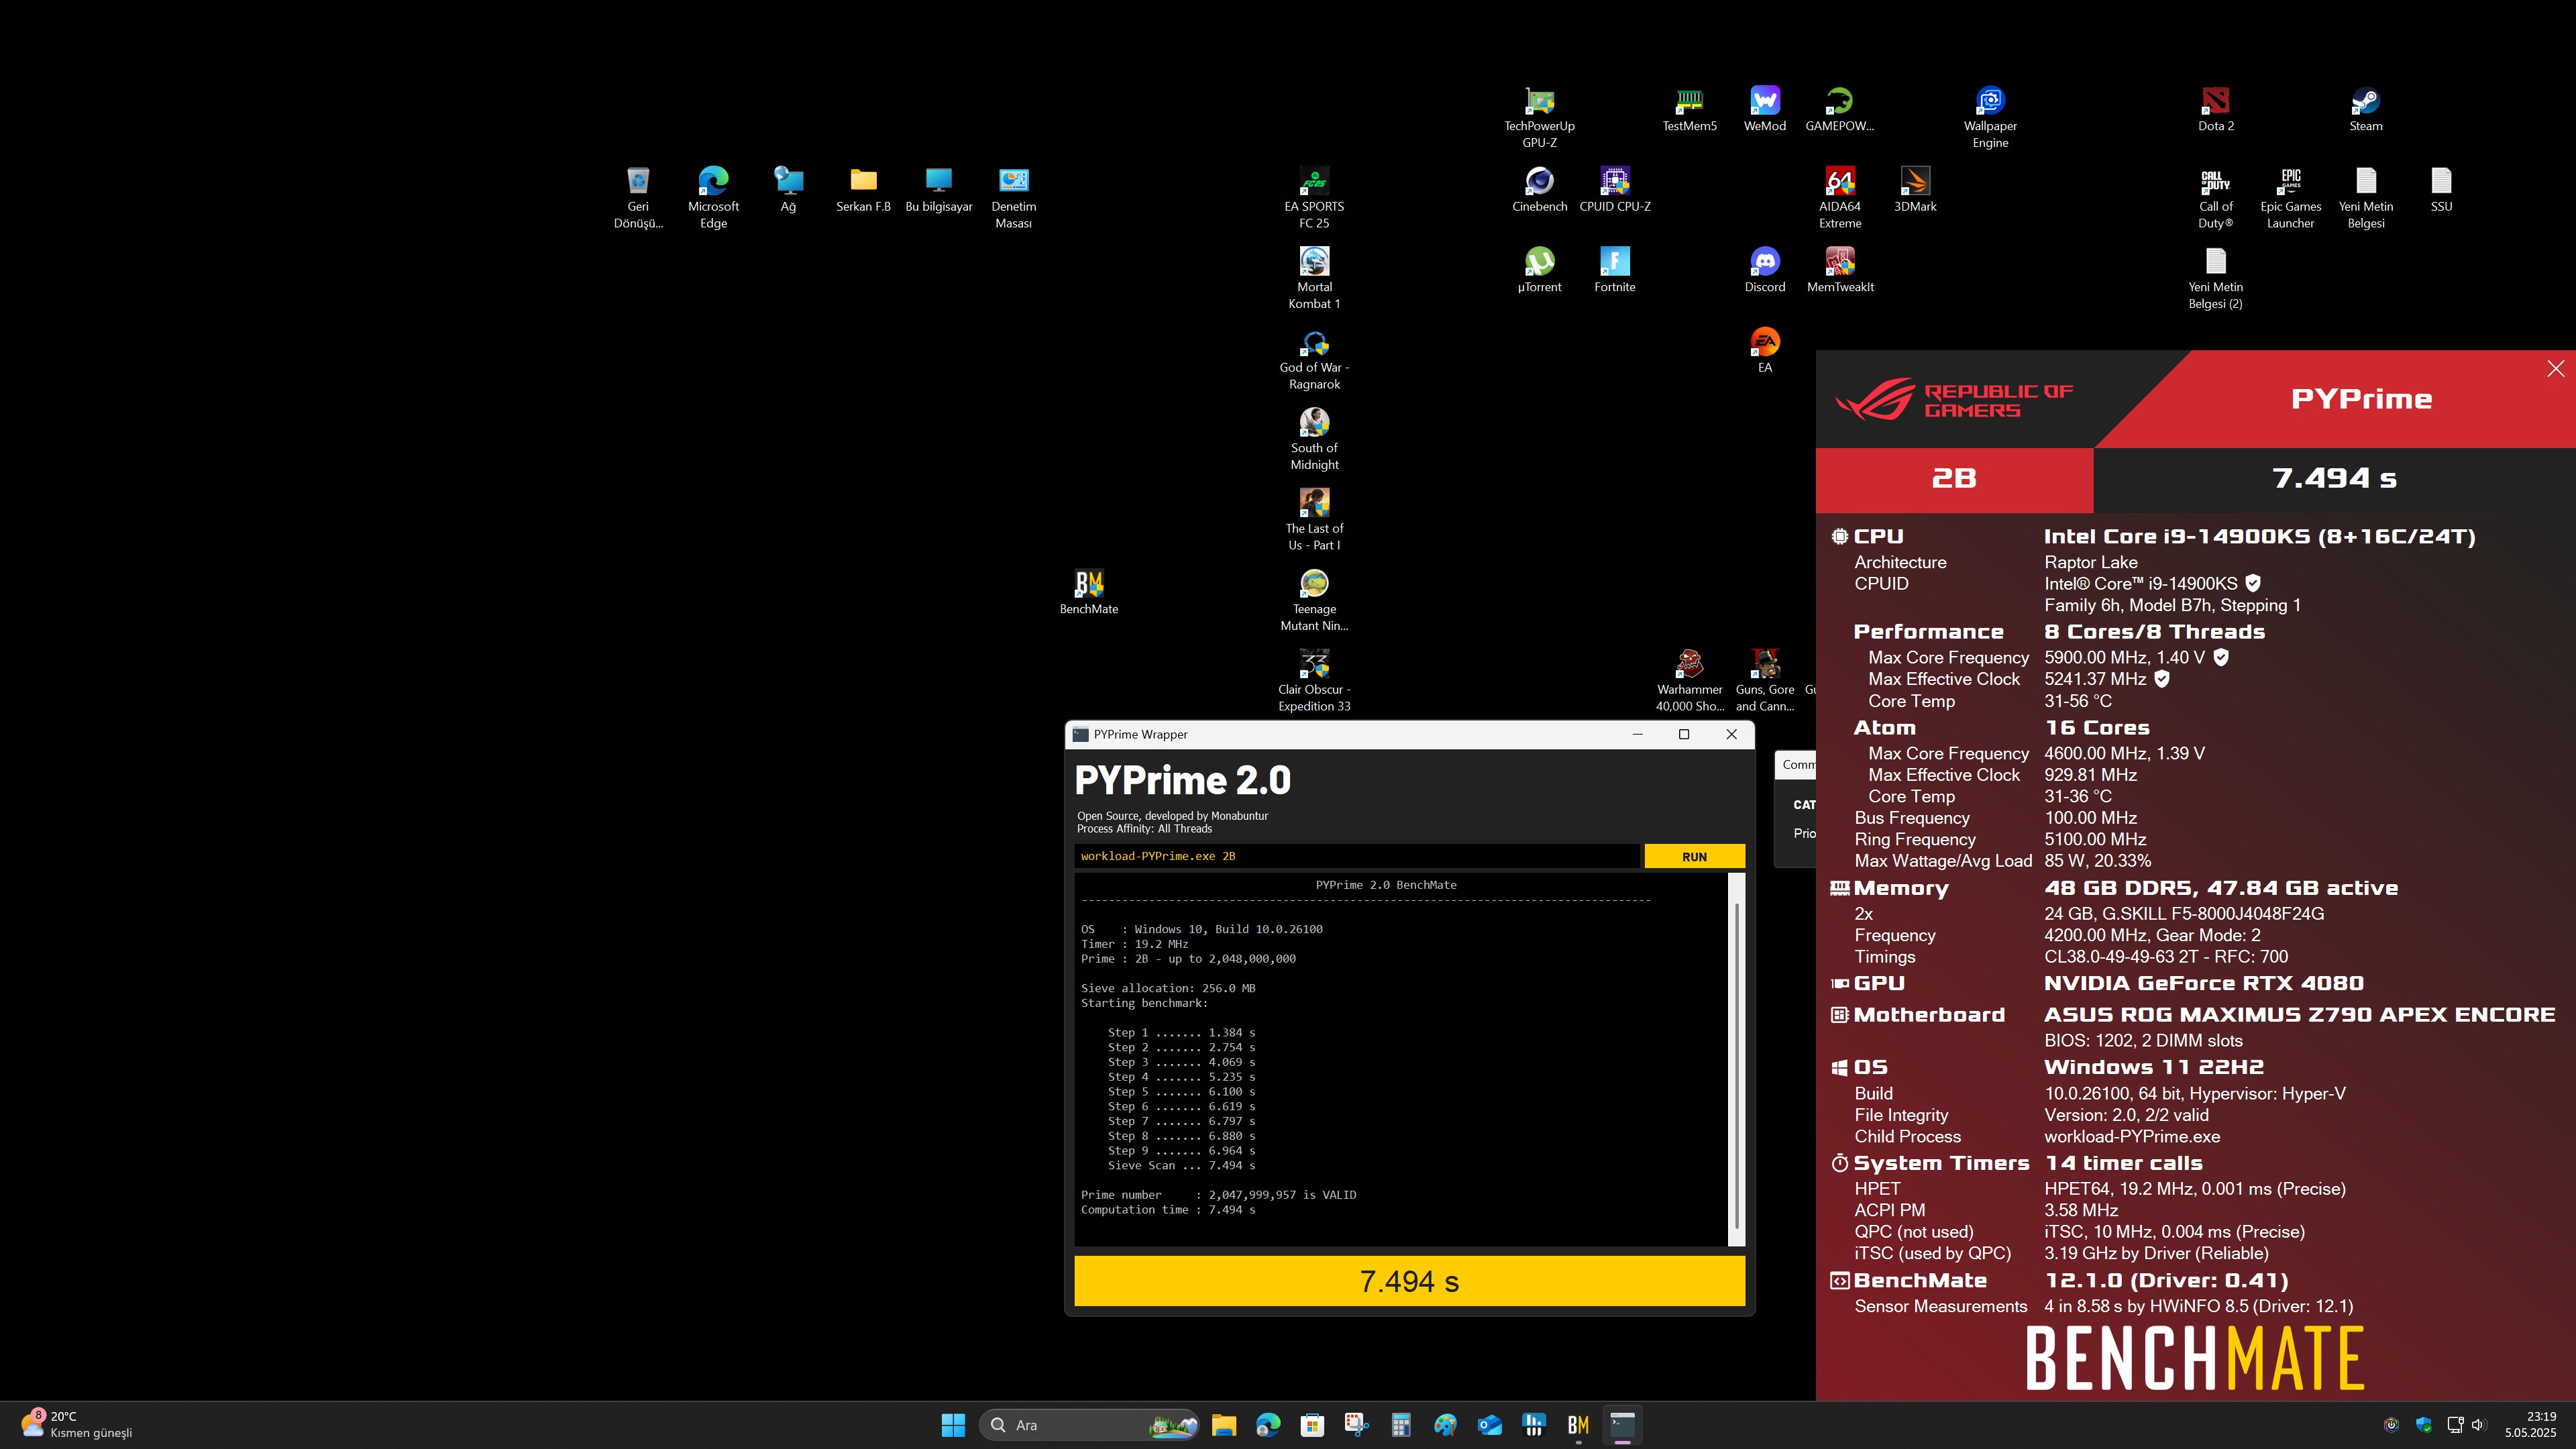Launch the EA app icon
2576x1449 pixels.
click(x=1764, y=350)
